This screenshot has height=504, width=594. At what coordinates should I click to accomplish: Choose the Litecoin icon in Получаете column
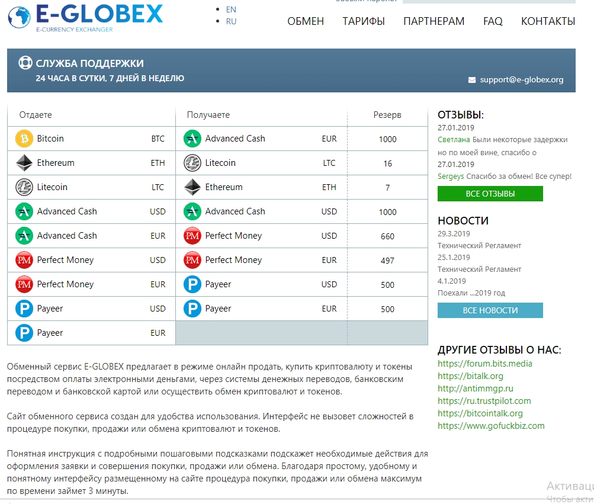coord(192,163)
